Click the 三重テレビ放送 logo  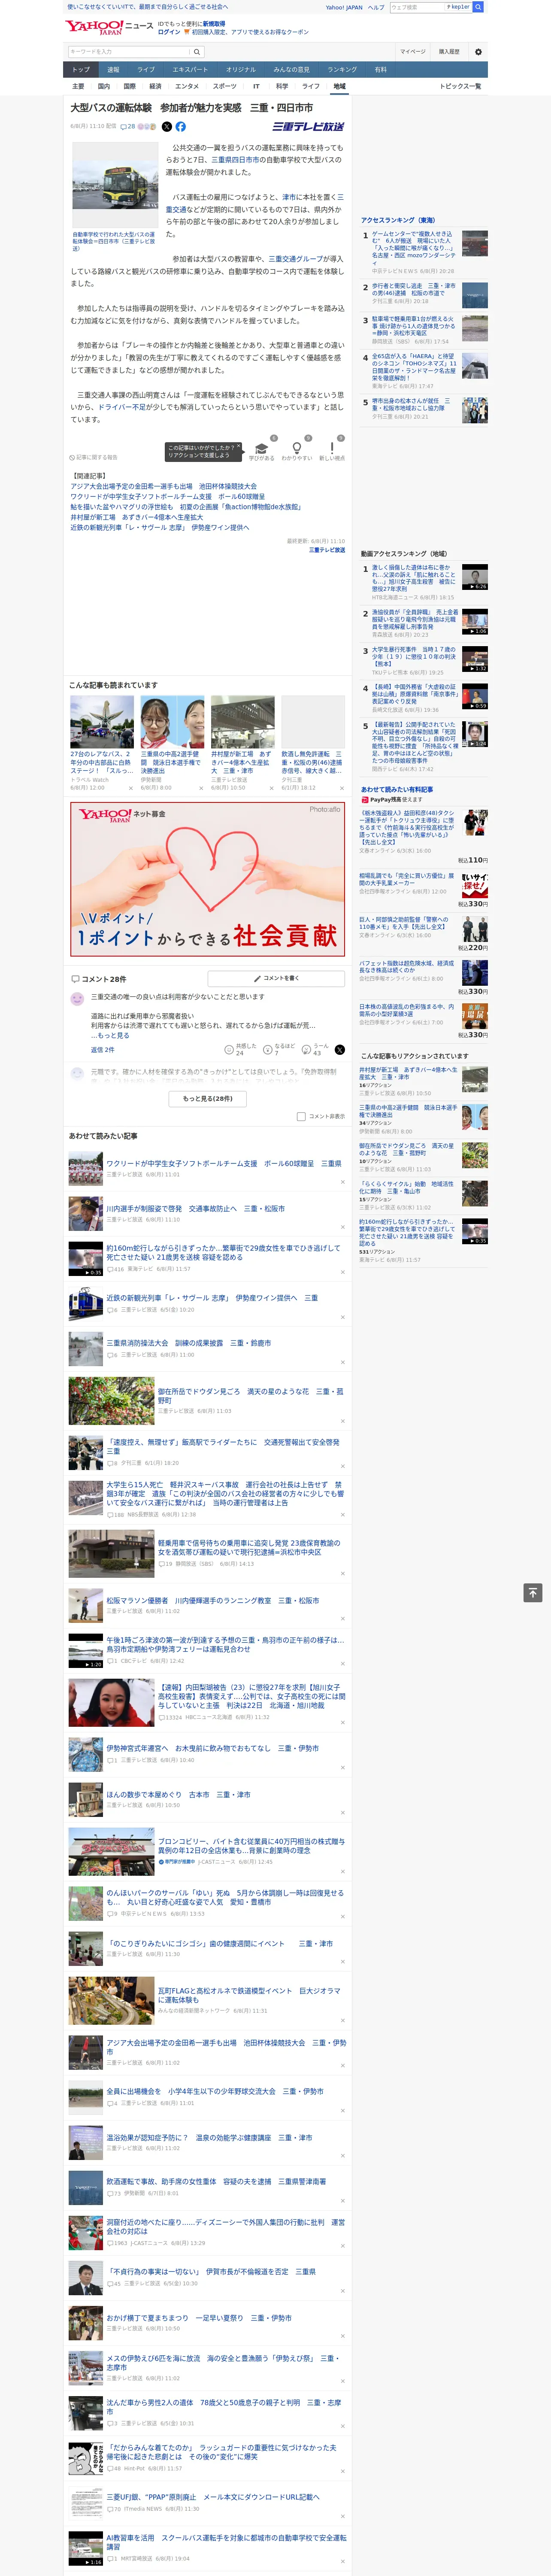click(309, 127)
